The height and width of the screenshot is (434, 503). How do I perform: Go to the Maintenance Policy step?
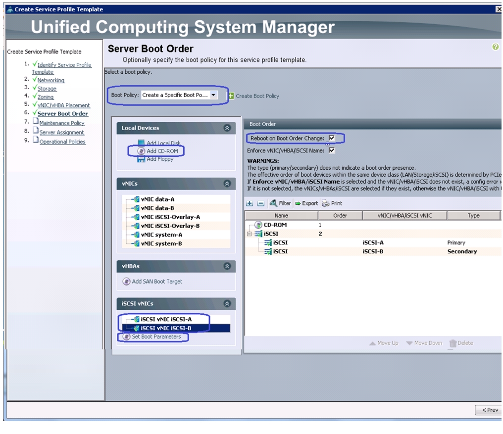pyautogui.click(x=62, y=123)
